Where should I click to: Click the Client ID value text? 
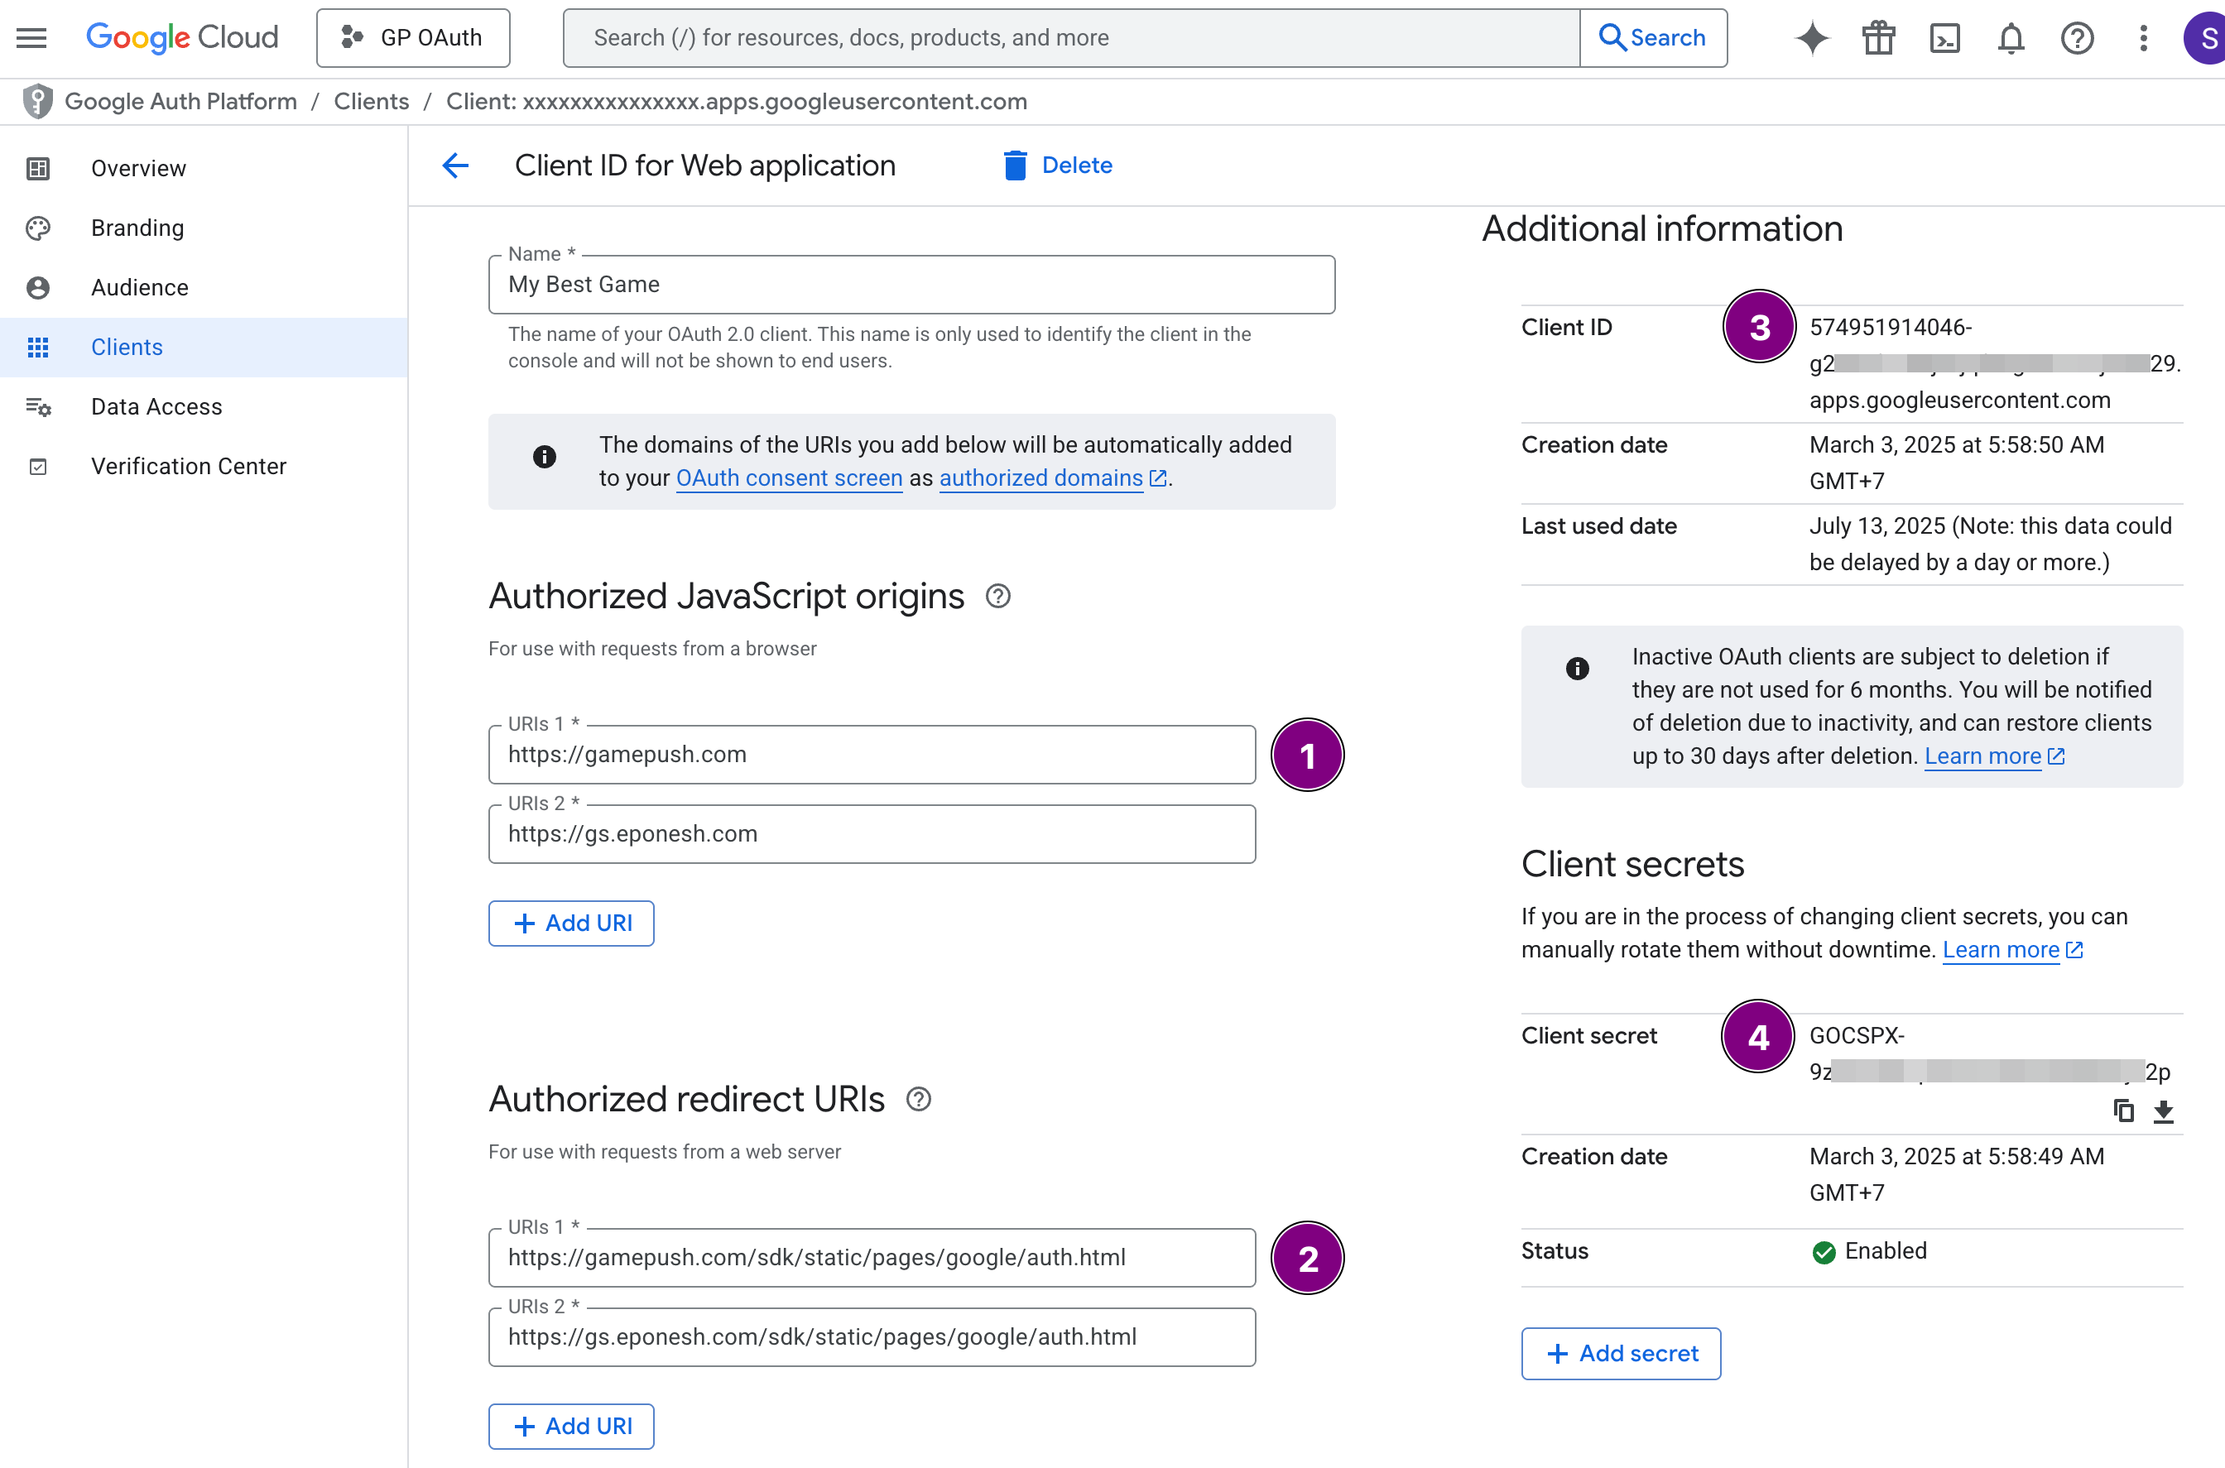point(1995,364)
